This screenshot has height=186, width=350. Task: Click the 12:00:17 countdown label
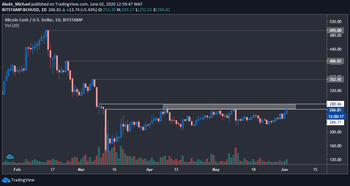click(x=336, y=116)
